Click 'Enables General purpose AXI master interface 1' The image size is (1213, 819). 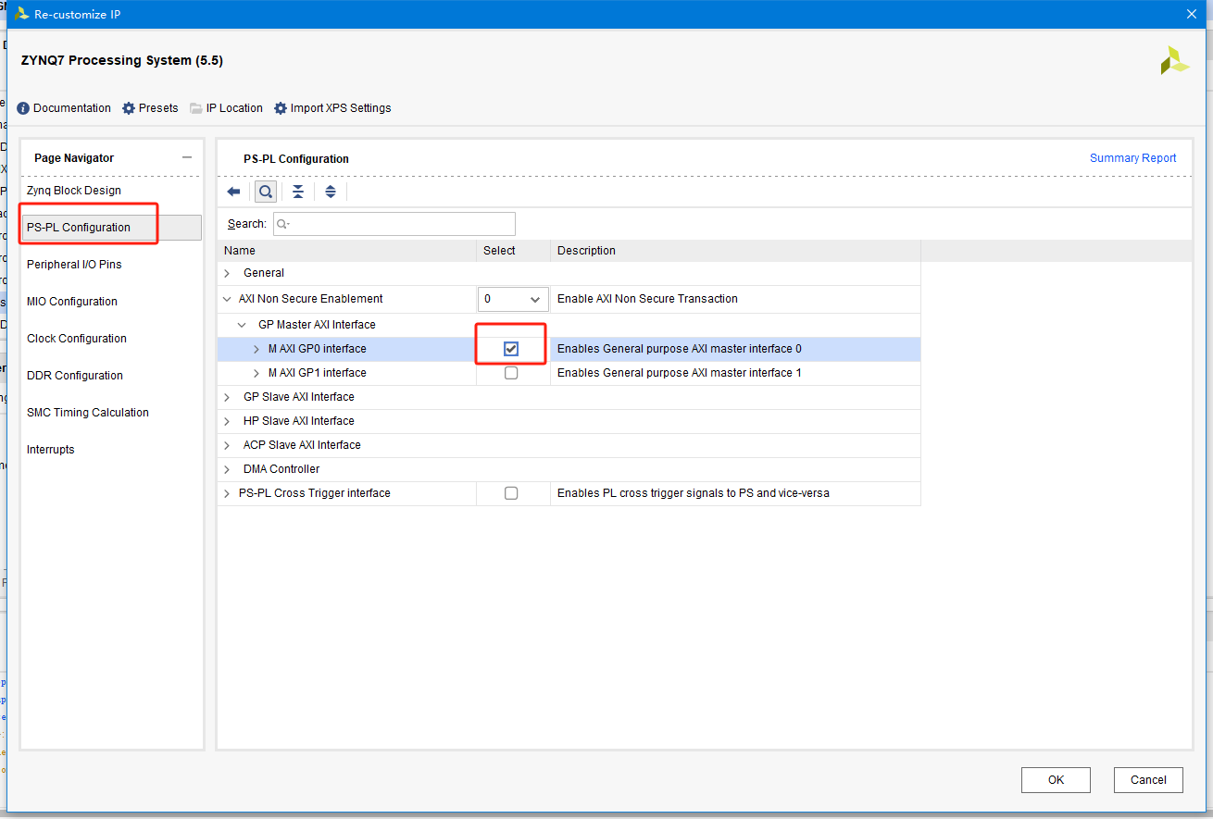tap(680, 373)
